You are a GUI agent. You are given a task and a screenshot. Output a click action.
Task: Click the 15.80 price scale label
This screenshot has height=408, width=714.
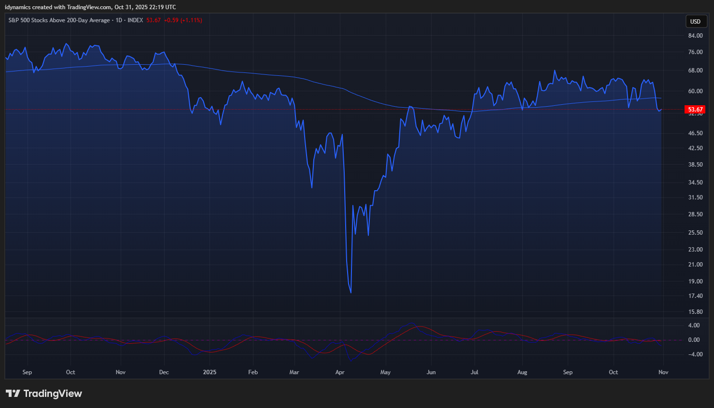pos(695,312)
